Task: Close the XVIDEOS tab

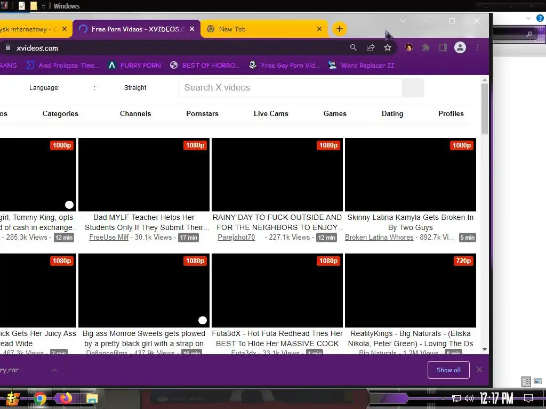Action: click(192, 29)
